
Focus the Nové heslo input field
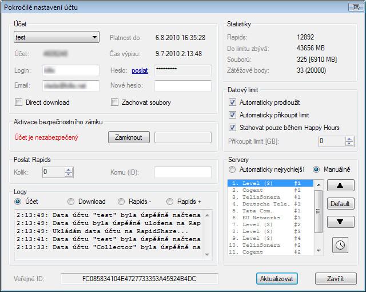(x=183, y=86)
